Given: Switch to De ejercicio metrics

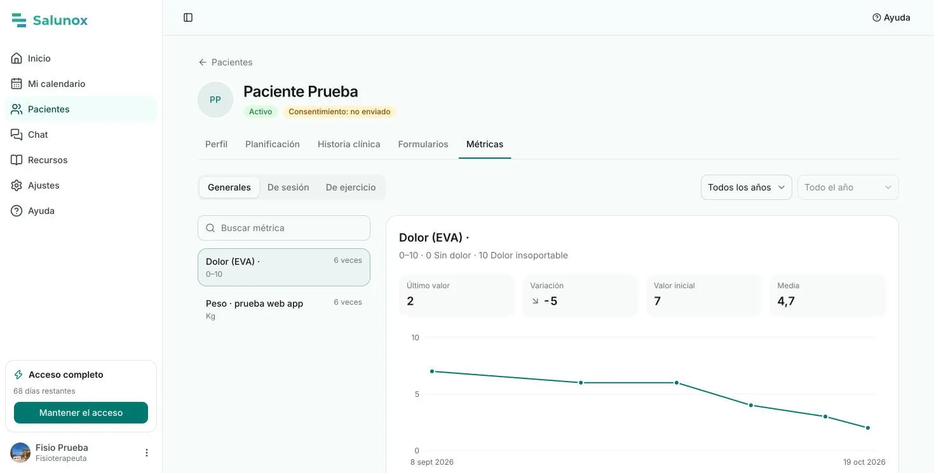Looking at the screenshot, I should 351,187.
